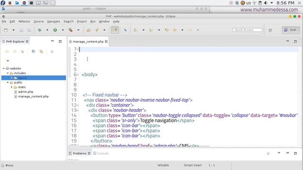Minimize the editor area
The height and width of the screenshot is (170, 303).
tap(287, 41)
